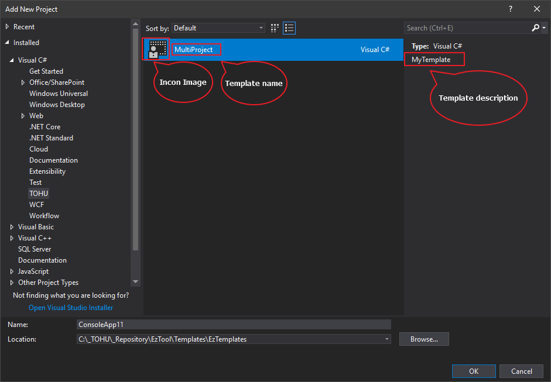
Task: Expand Other Project Types
Action: pyautogui.click(x=12, y=282)
